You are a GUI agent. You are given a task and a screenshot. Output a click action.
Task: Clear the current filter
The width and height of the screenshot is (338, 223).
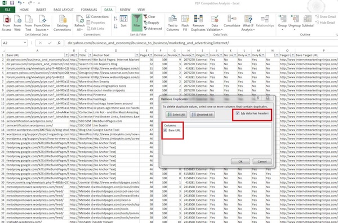pos(149,16)
